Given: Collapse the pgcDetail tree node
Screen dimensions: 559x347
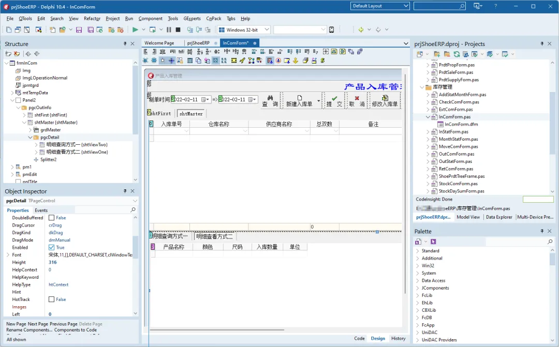Looking at the screenshot, I should click(x=31, y=137).
